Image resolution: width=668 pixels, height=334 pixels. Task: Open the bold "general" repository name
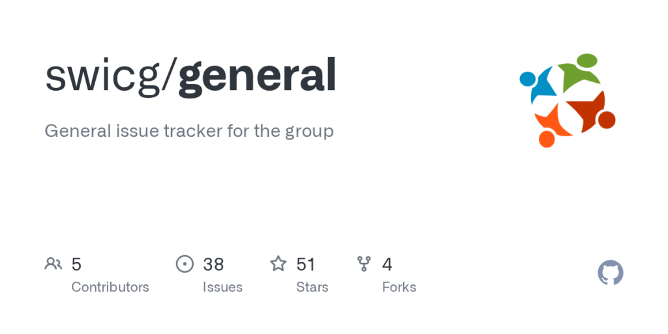tap(257, 75)
